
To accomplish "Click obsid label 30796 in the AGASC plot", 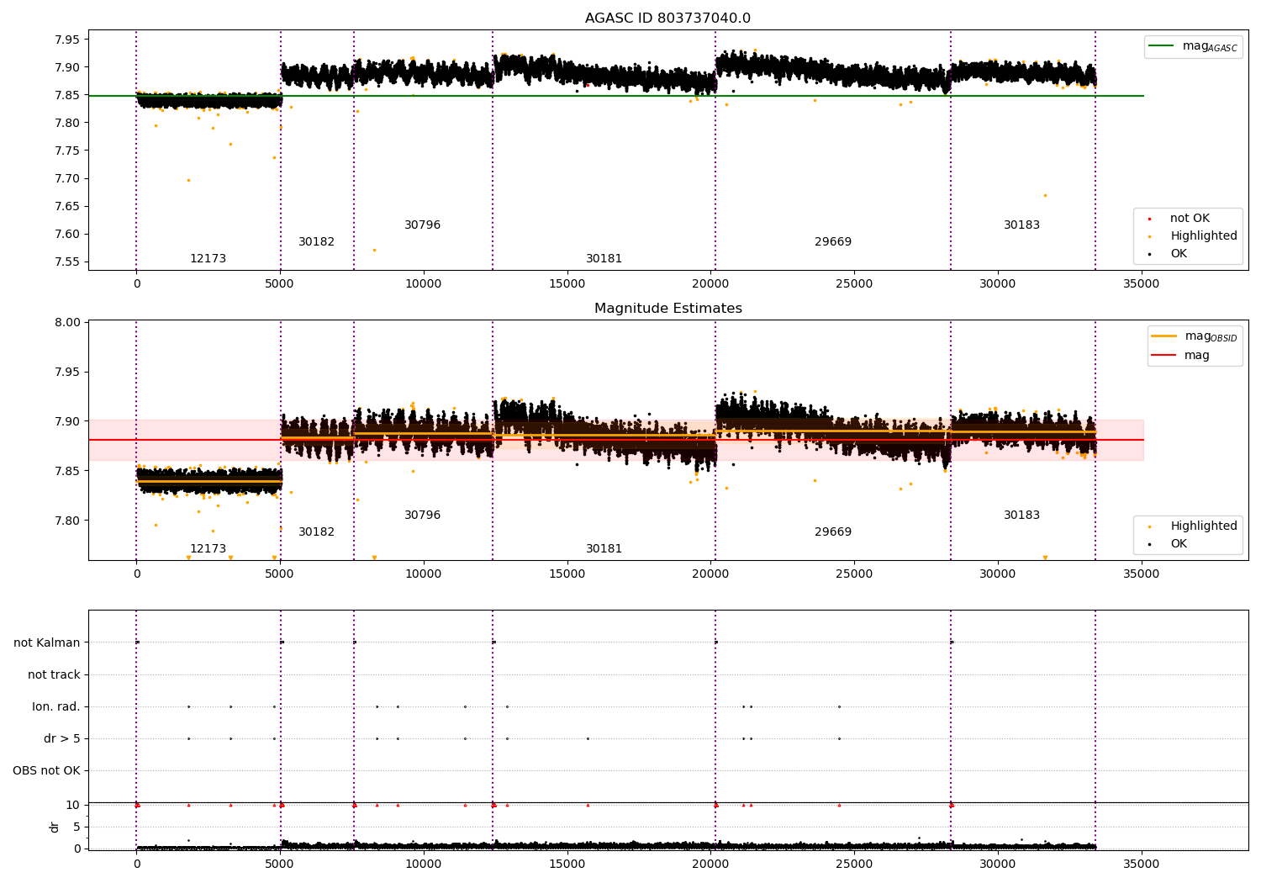I will [422, 225].
